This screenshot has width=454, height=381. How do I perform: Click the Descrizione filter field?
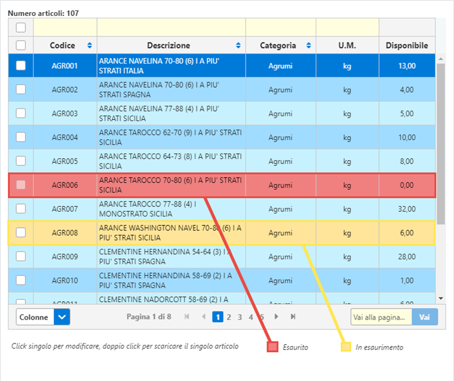point(171,28)
